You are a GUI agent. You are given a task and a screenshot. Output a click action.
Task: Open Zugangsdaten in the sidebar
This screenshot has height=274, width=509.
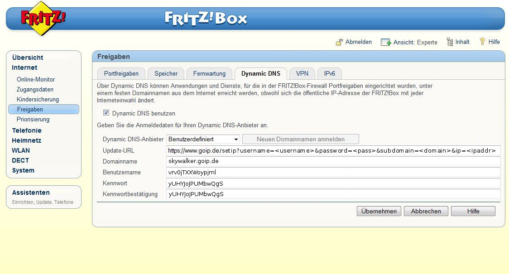point(35,90)
